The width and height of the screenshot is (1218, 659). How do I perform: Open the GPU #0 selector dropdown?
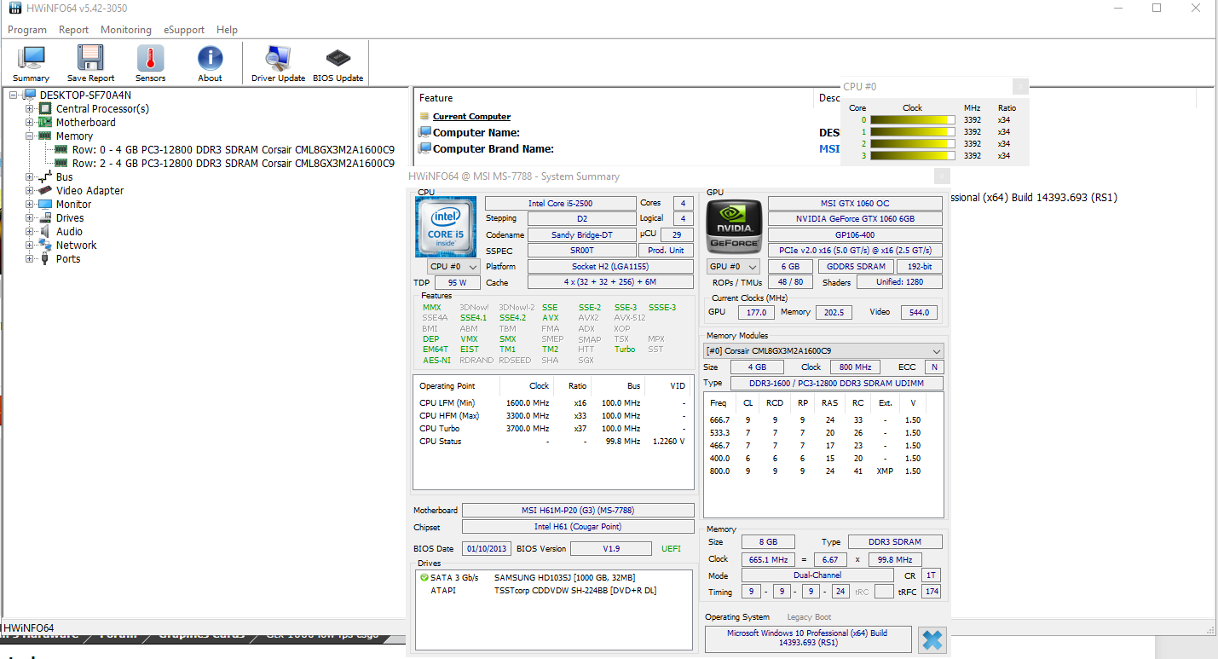[x=732, y=267]
